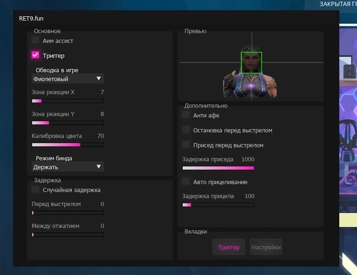Click the Задержка прицела slider
Viewport: 357px width, 275px height.
click(x=218, y=205)
